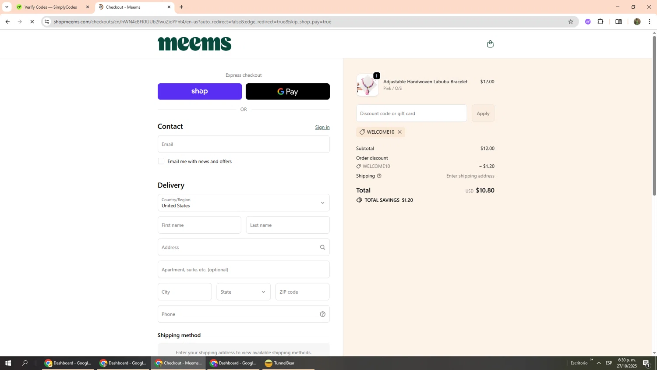Show hidden system tray icons
Viewport: 657px width, 370px height.
(598, 363)
